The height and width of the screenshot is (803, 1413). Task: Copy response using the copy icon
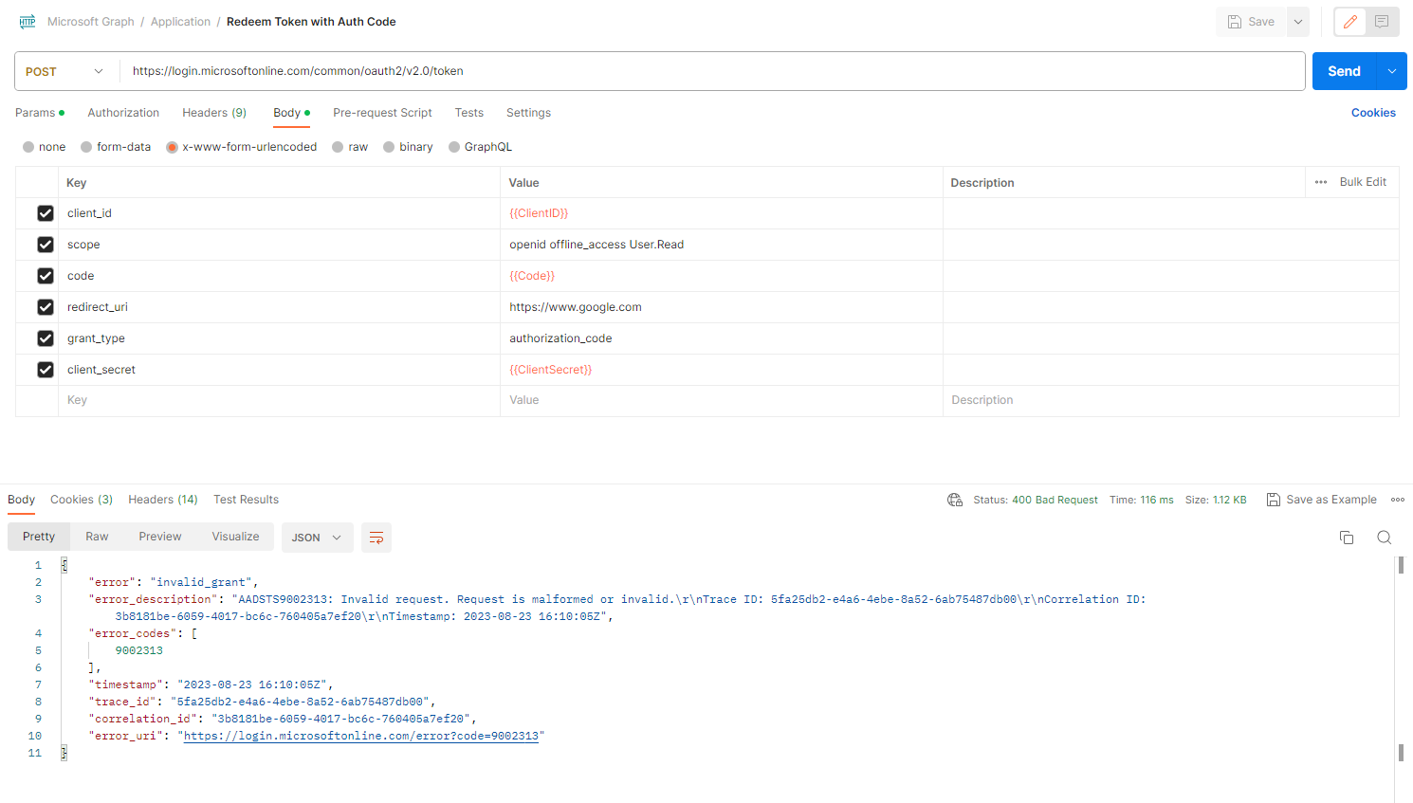click(1347, 538)
